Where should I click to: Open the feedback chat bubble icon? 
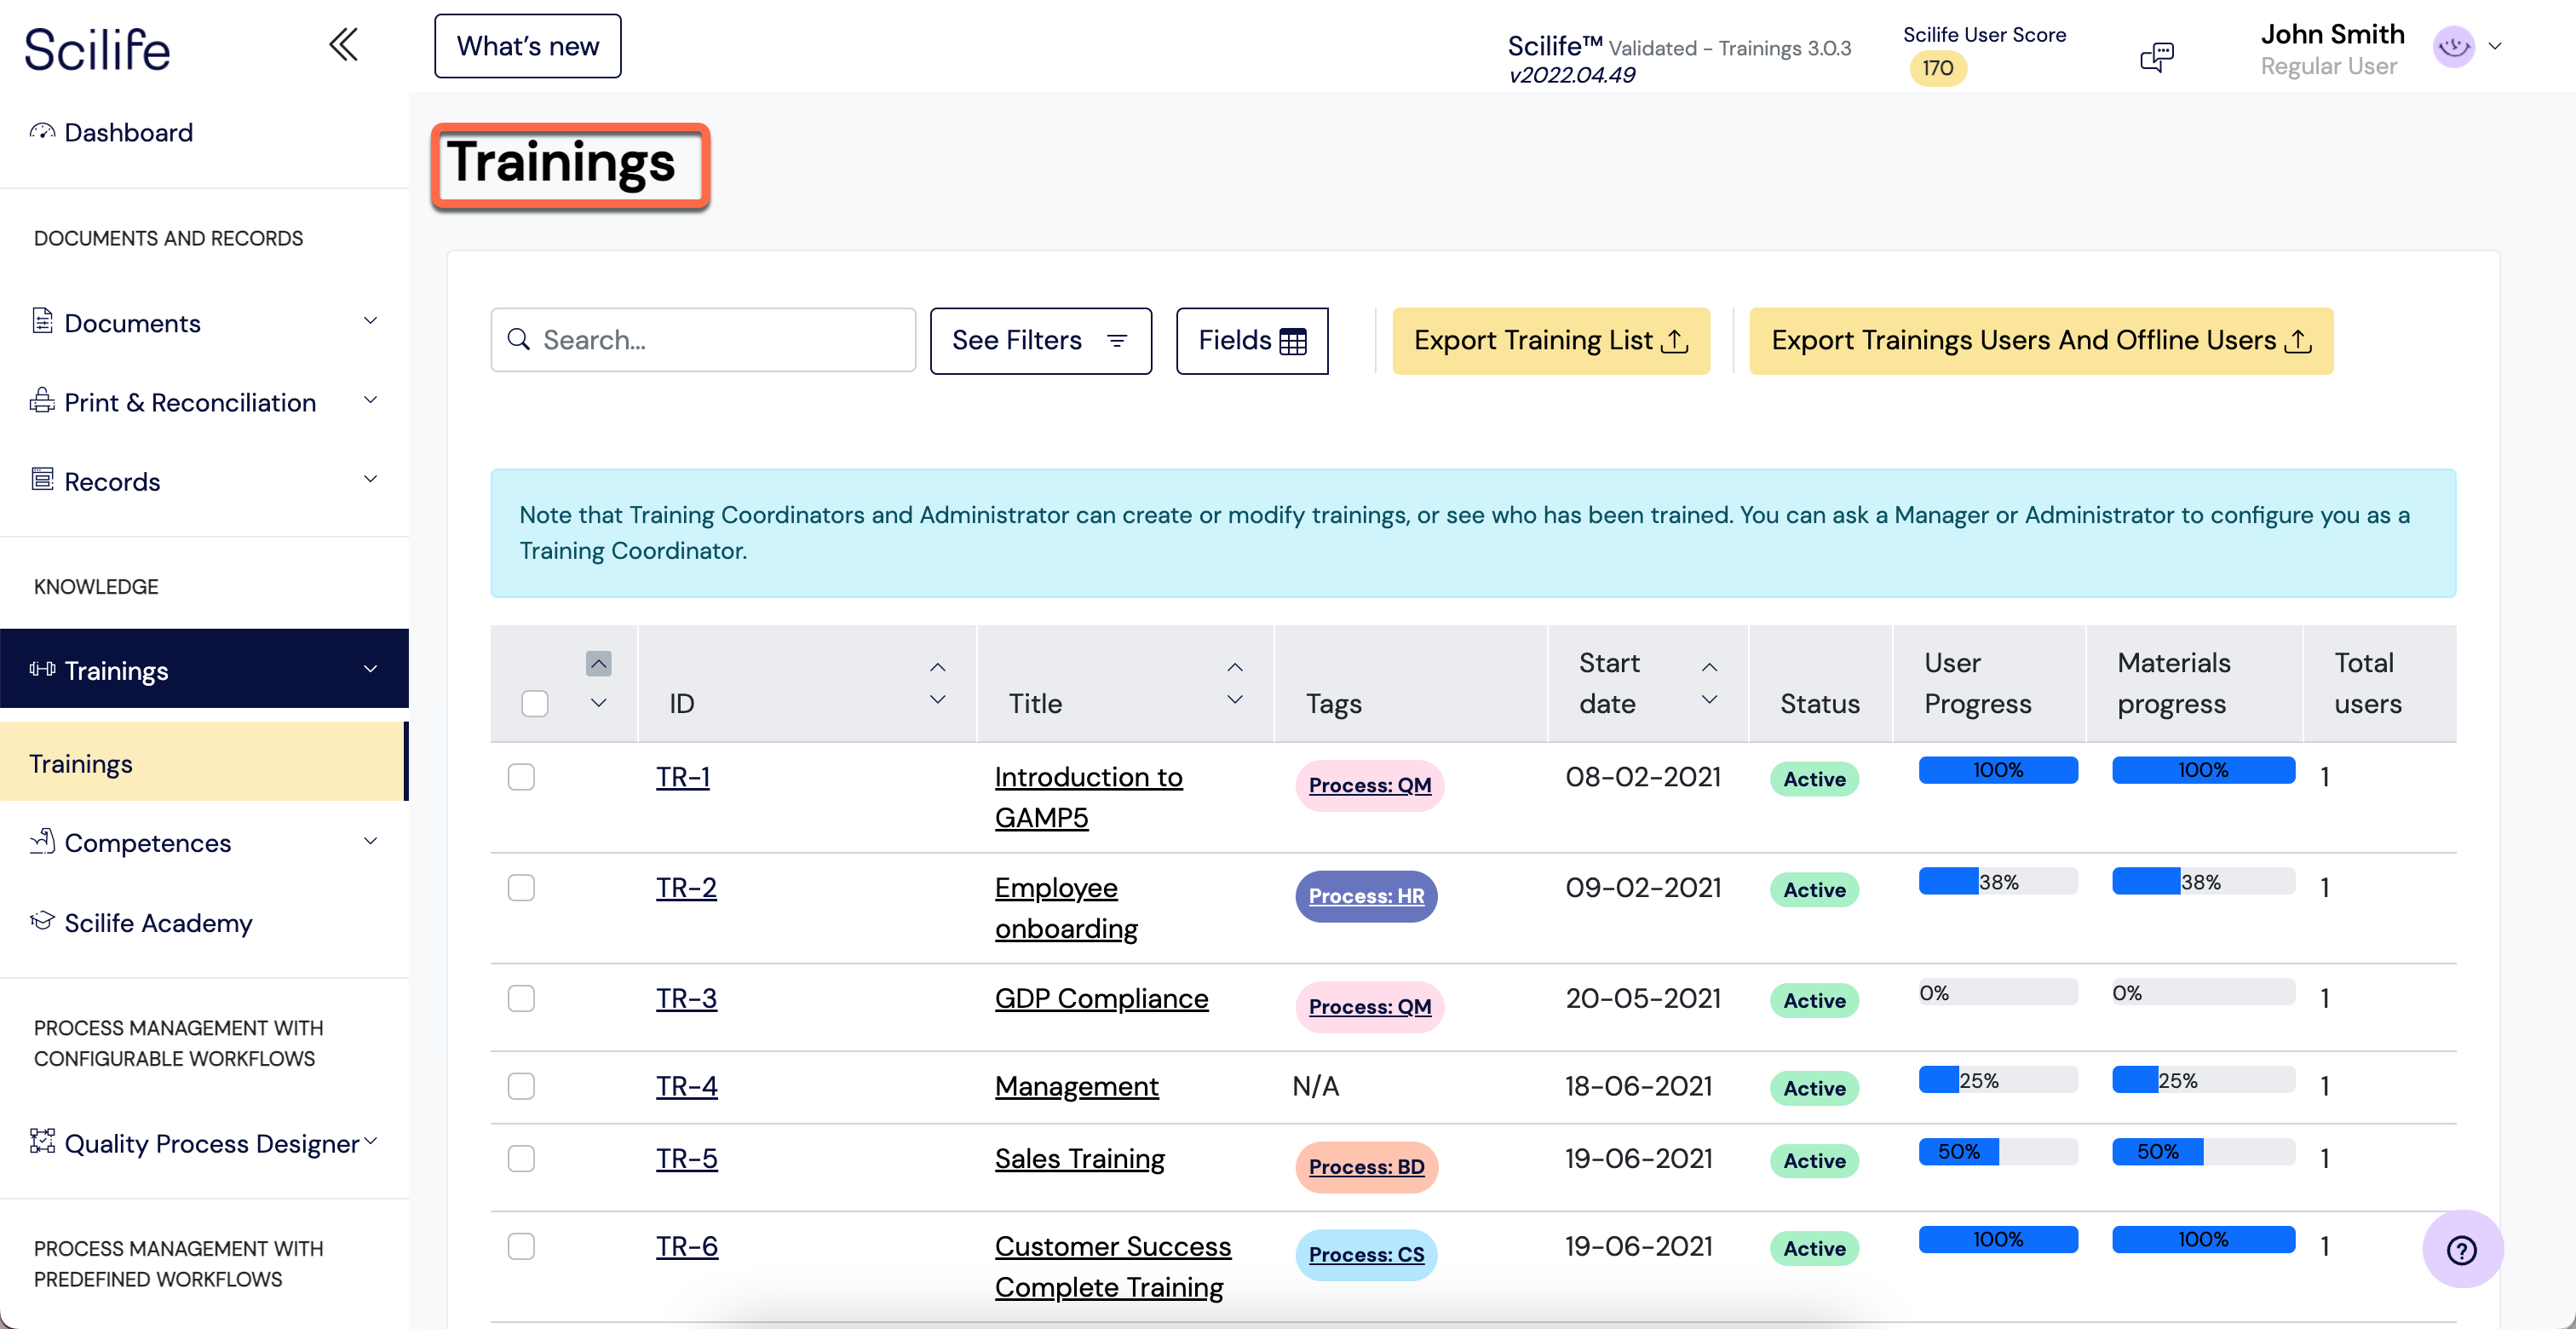click(2156, 57)
